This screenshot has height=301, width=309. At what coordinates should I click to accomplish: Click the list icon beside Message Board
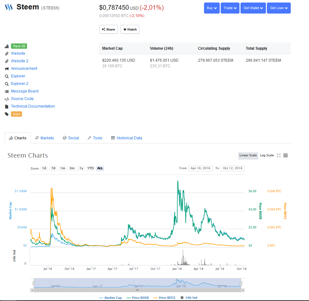pyautogui.click(x=7, y=92)
